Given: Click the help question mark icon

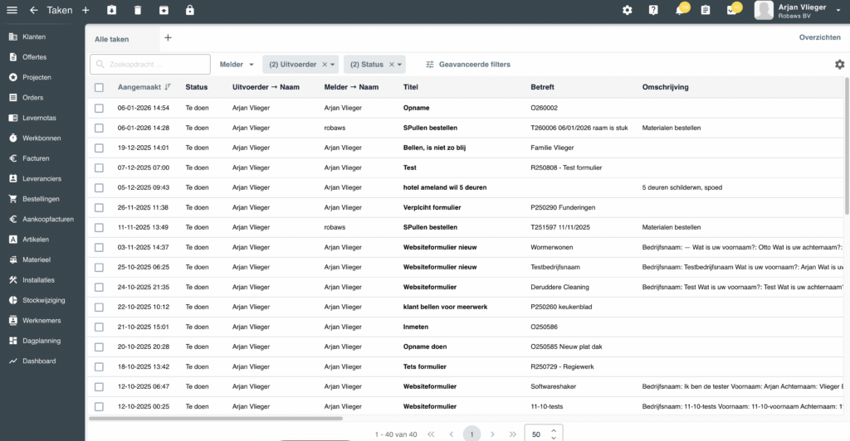Looking at the screenshot, I should tap(653, 10).
